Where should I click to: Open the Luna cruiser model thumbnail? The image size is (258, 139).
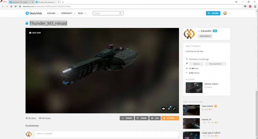(x=191, y=110)
